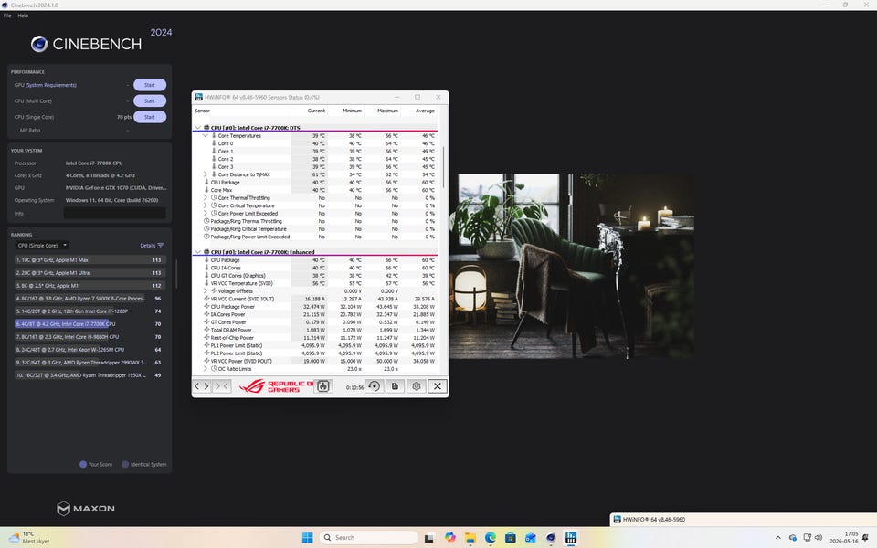877x548 pixels.
Task: Click the Cinebench ranking panel scrollbar
Action: tap(176, 274)
